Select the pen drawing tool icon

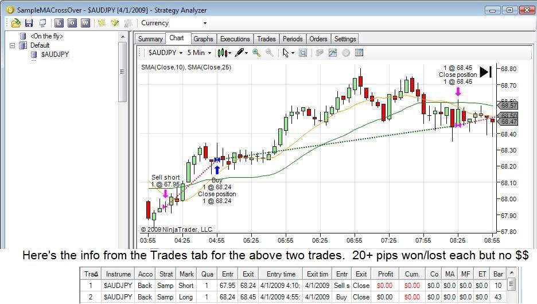(x=239, y=53)
